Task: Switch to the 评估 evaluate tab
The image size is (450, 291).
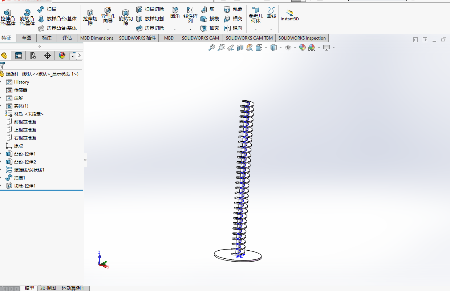Action: click(x=67, y=38)
